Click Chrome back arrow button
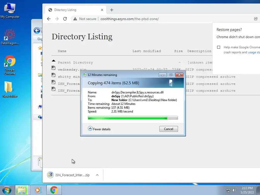The width and height of the screenshot is (260, 195). [x=49, y=19]
